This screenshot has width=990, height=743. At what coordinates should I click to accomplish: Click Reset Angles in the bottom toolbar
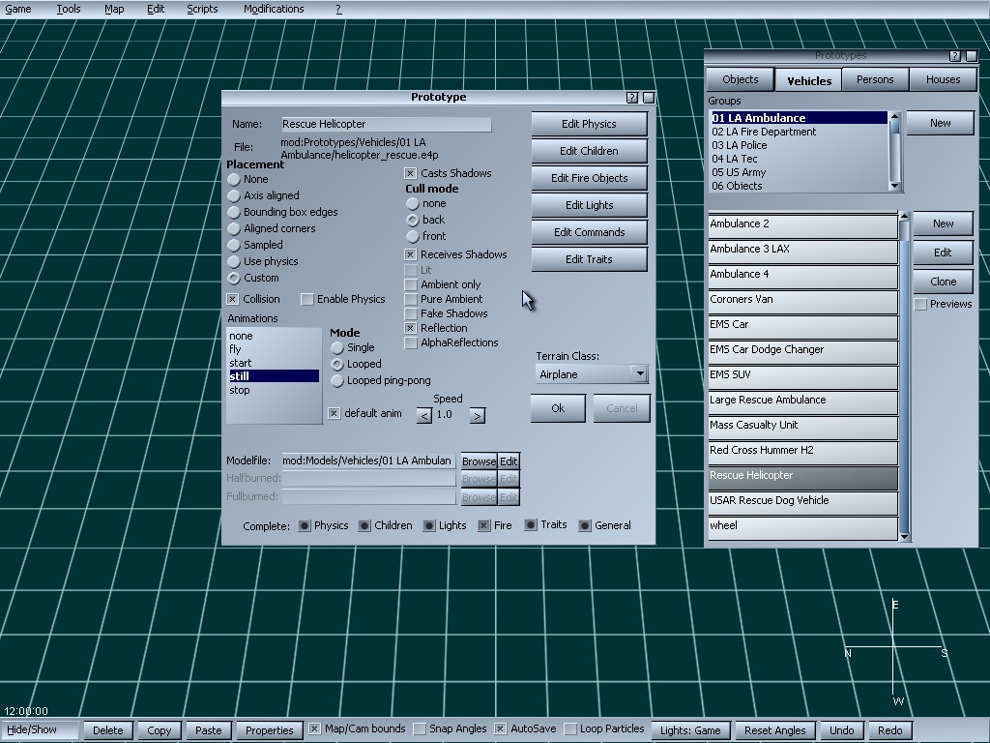coord(775,730)
